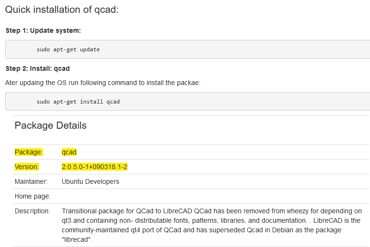Viewport: 370px width, 247px height.
Task: Click the 'sudo apt-get install qcad' command text
Action: 78,102
